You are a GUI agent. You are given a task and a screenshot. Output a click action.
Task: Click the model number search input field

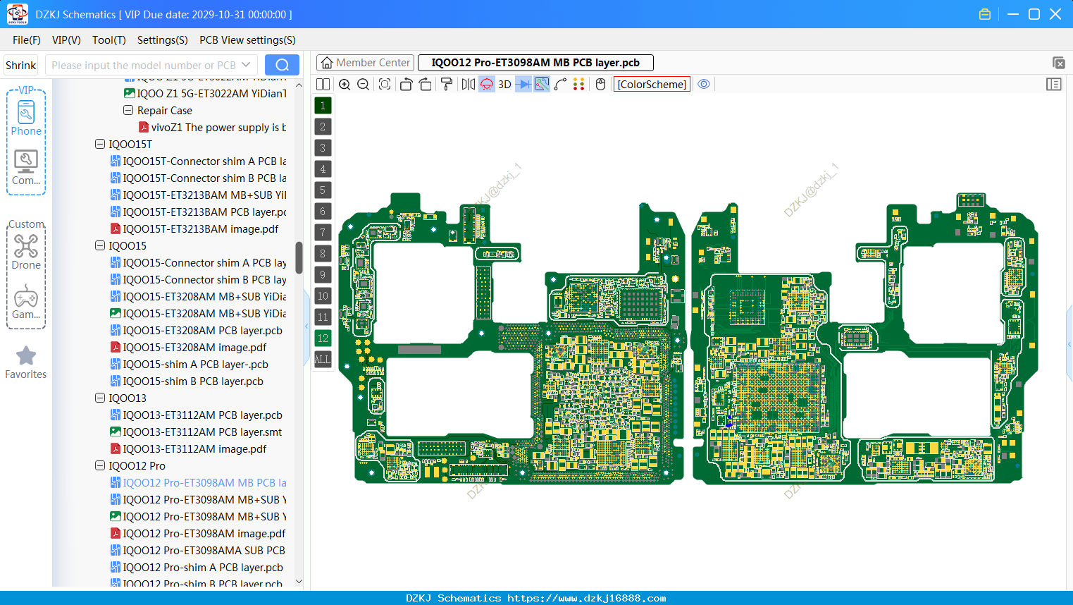point(144,65)
